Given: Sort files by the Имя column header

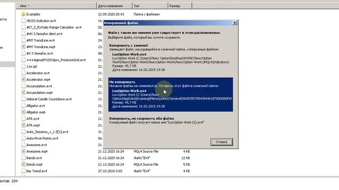Looking at the screenshot, I should pos(56,6).
